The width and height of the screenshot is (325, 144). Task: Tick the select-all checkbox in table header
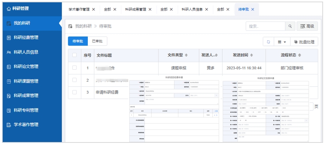(x=74, y=55)
